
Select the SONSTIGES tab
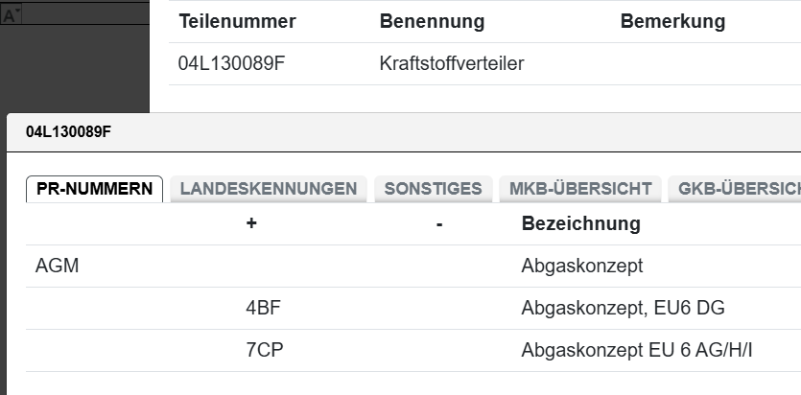pyautogui.click(x=433, y=189)
